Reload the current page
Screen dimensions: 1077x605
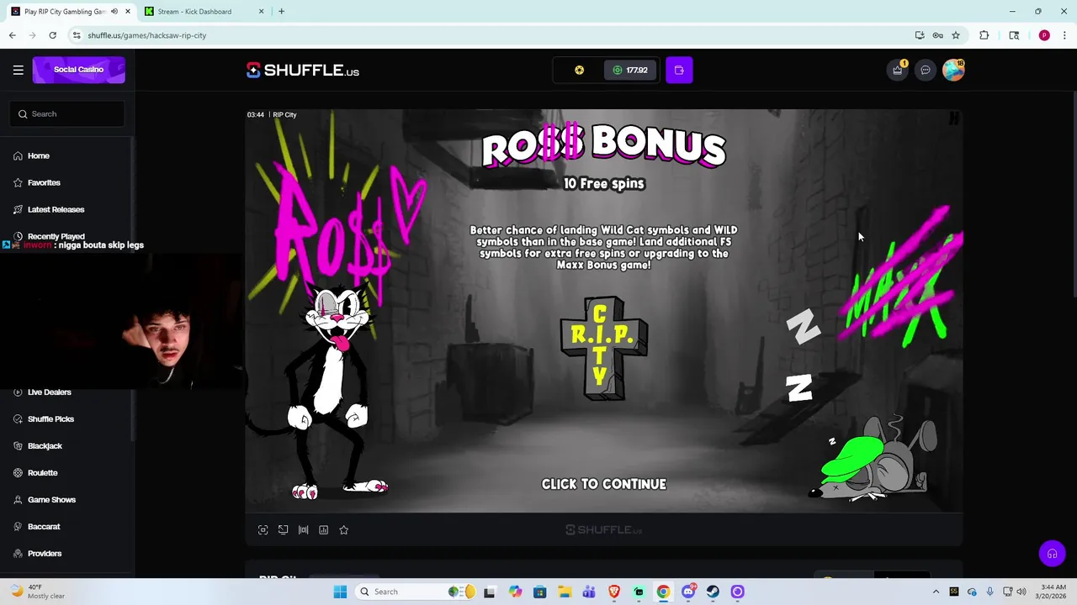pyautogui.click(x=52, y=35)
